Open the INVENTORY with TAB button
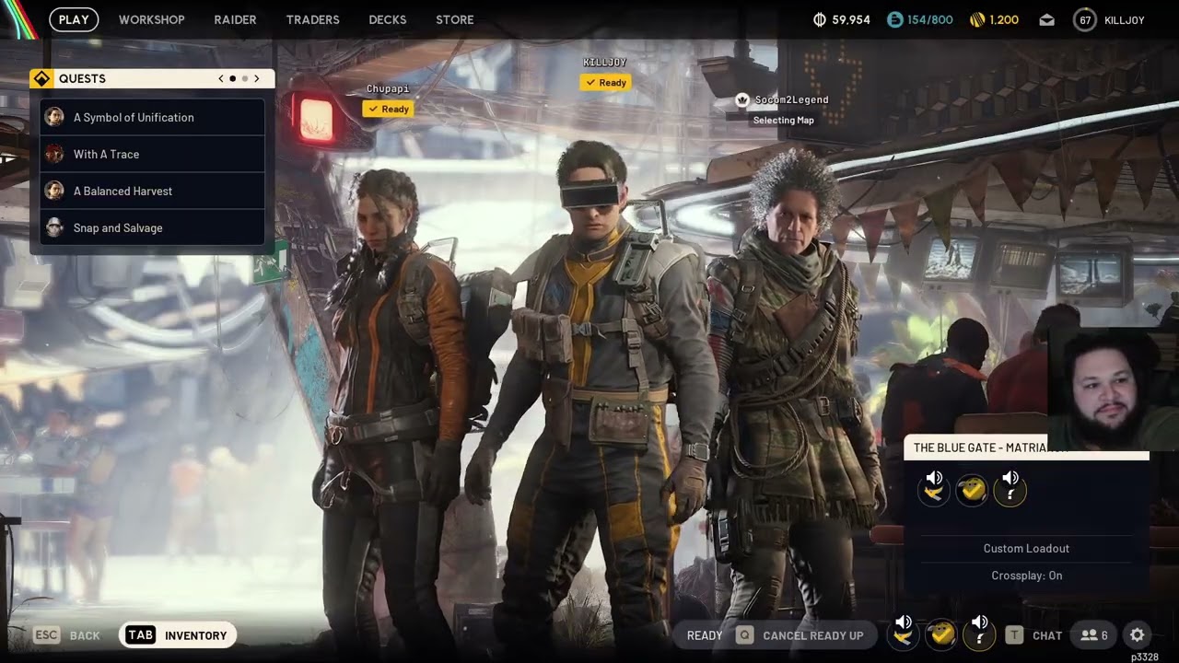Viewport: 1179px width, 663px height. tap(178, 634)
